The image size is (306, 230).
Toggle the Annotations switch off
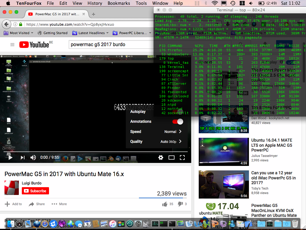[178, 122]
